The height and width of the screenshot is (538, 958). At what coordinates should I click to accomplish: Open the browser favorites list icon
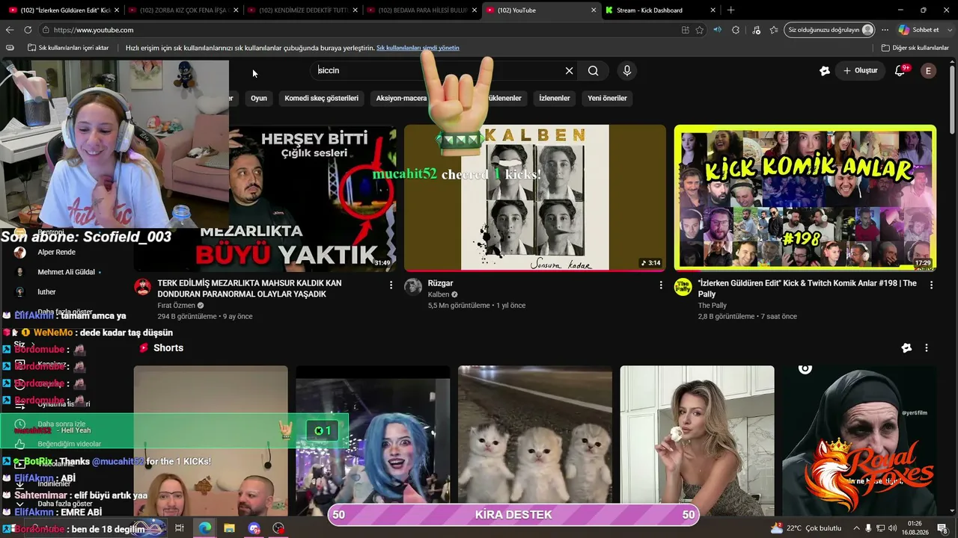(x=774, y=30)
